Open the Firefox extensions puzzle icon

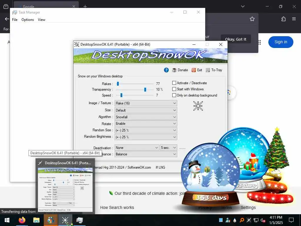point(283,19)
